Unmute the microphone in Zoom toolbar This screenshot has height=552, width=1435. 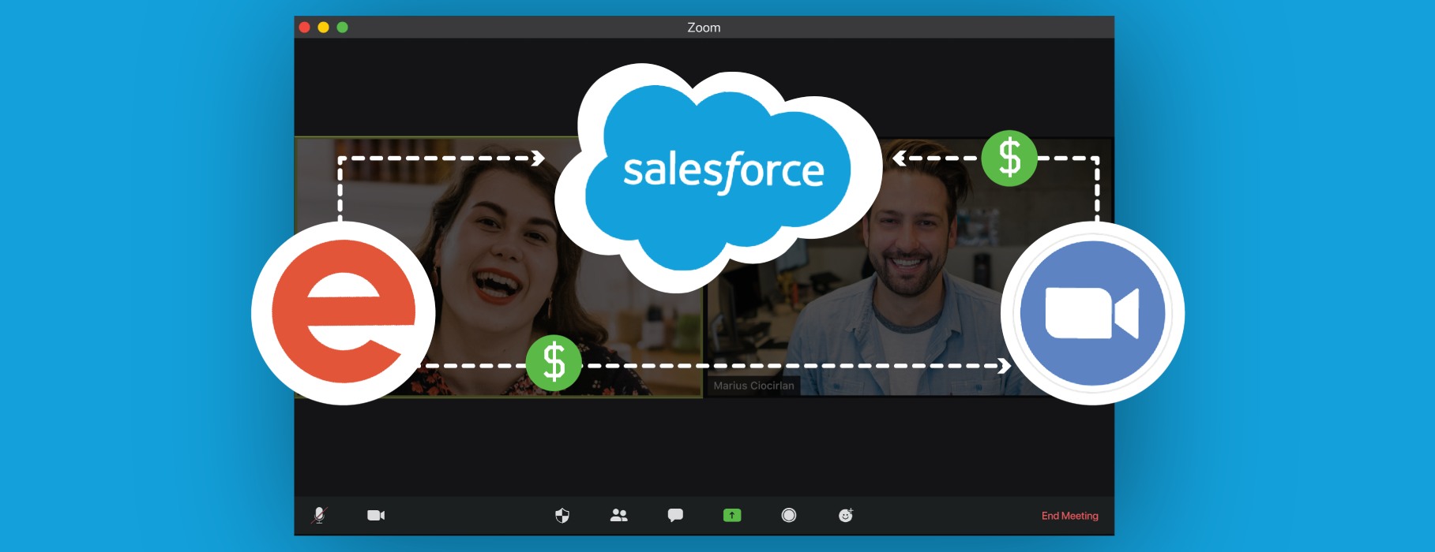point(319,515)
